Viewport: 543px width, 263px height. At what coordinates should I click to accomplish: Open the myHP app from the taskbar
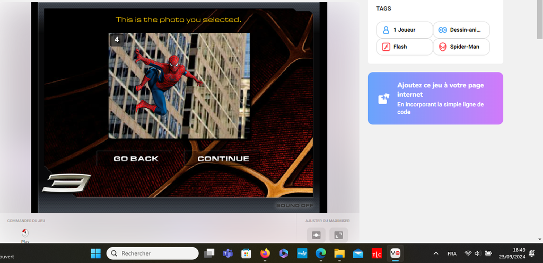[302, 253]
